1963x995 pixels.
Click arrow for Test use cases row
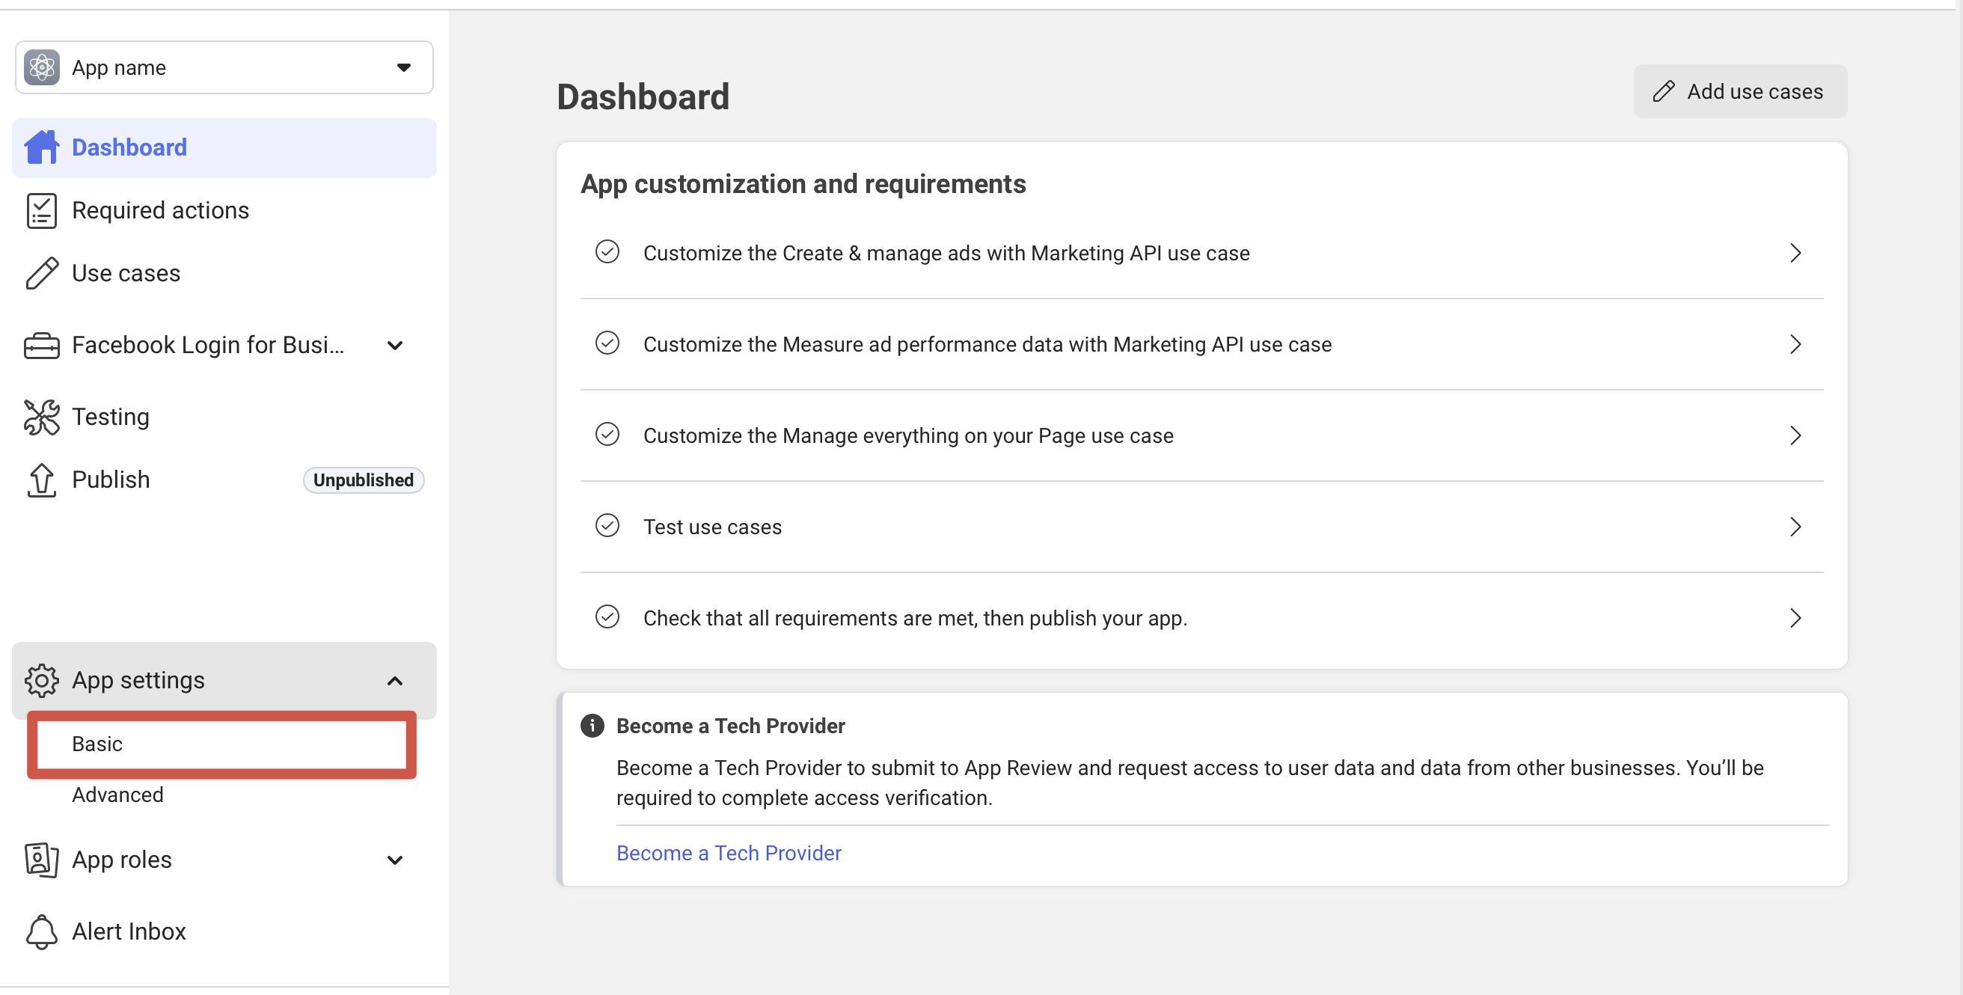1796,527
